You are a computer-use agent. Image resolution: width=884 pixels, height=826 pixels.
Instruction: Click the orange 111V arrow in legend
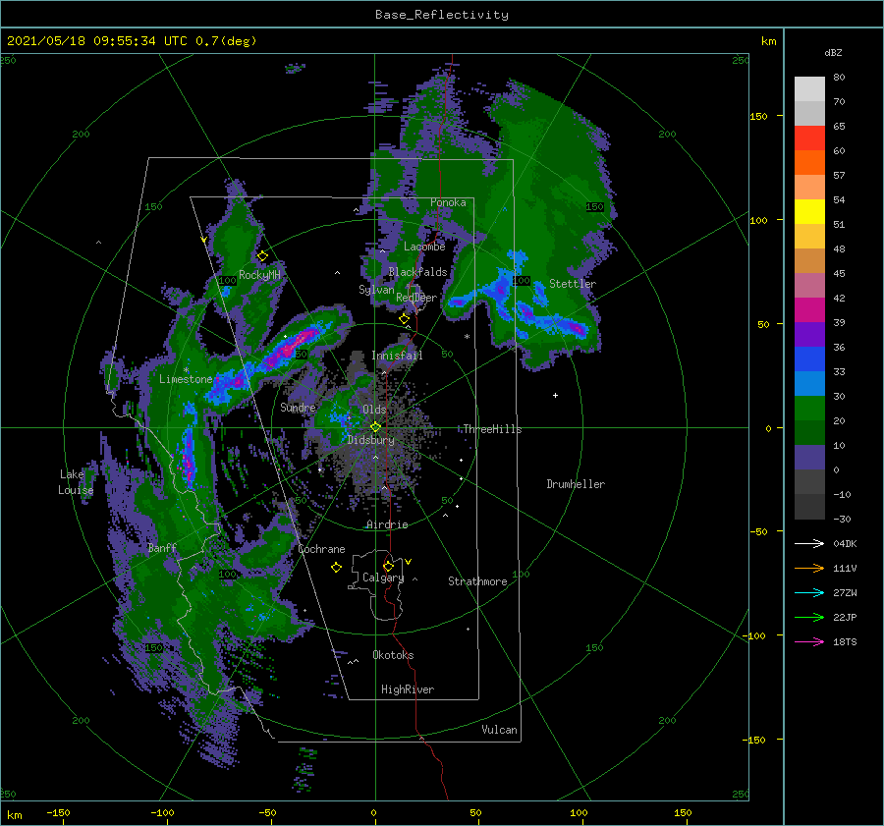pos(809,569)
